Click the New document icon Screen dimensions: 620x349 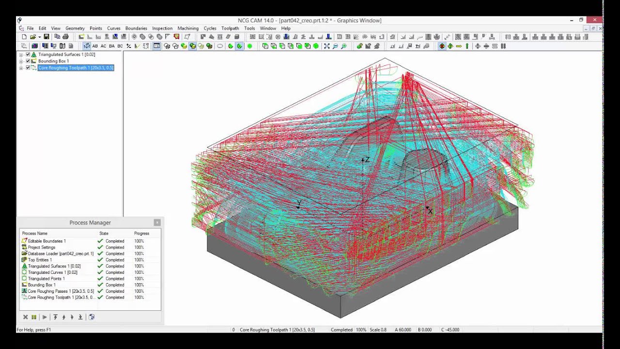25,37
